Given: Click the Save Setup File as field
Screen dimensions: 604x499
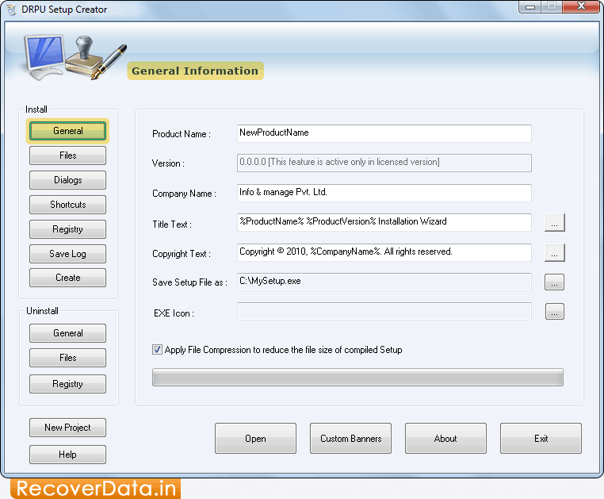Looking at the screenshot, I should 384,282.
